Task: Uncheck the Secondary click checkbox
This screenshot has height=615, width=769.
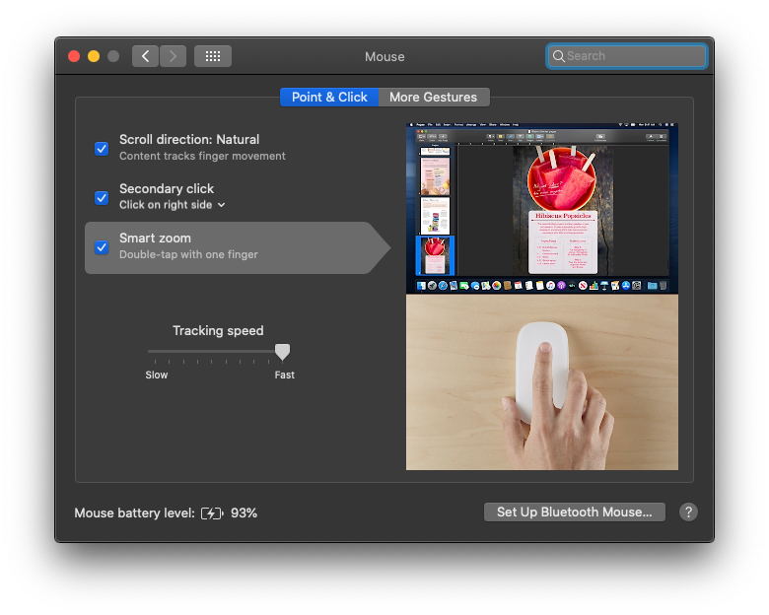Action: click(102, 197)
